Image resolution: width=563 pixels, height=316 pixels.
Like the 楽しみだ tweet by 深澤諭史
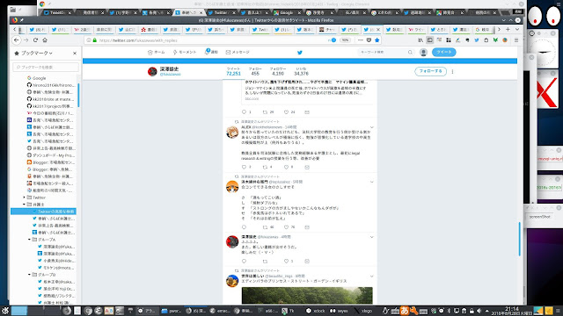[286, 262]
